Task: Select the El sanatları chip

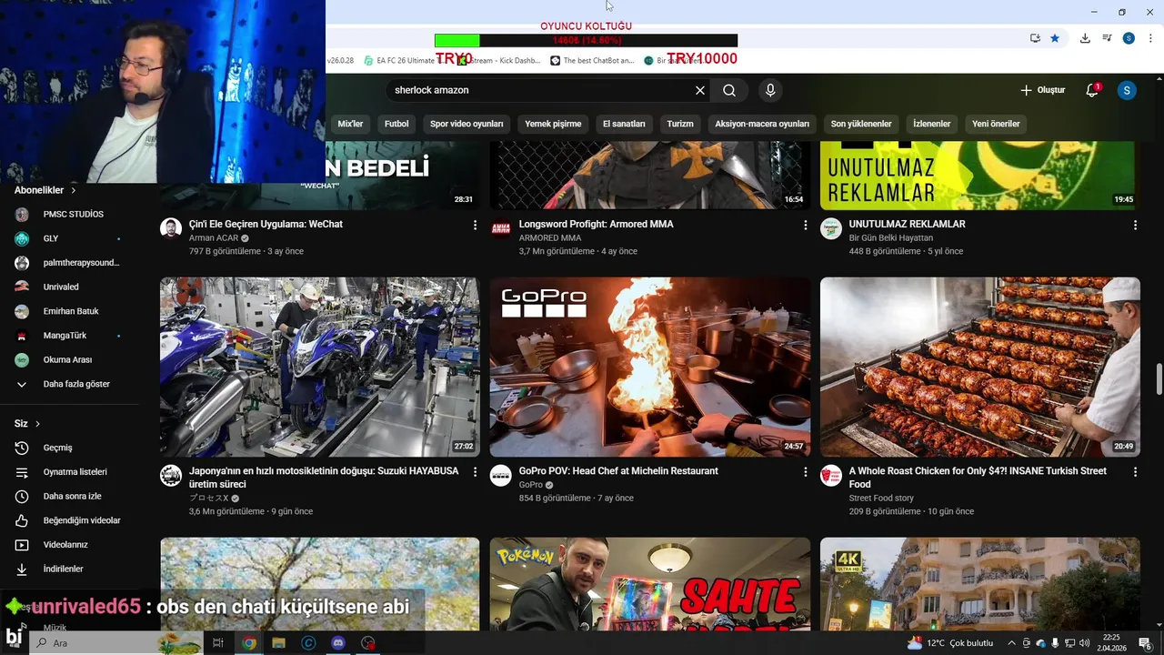Action: (624, 124)
